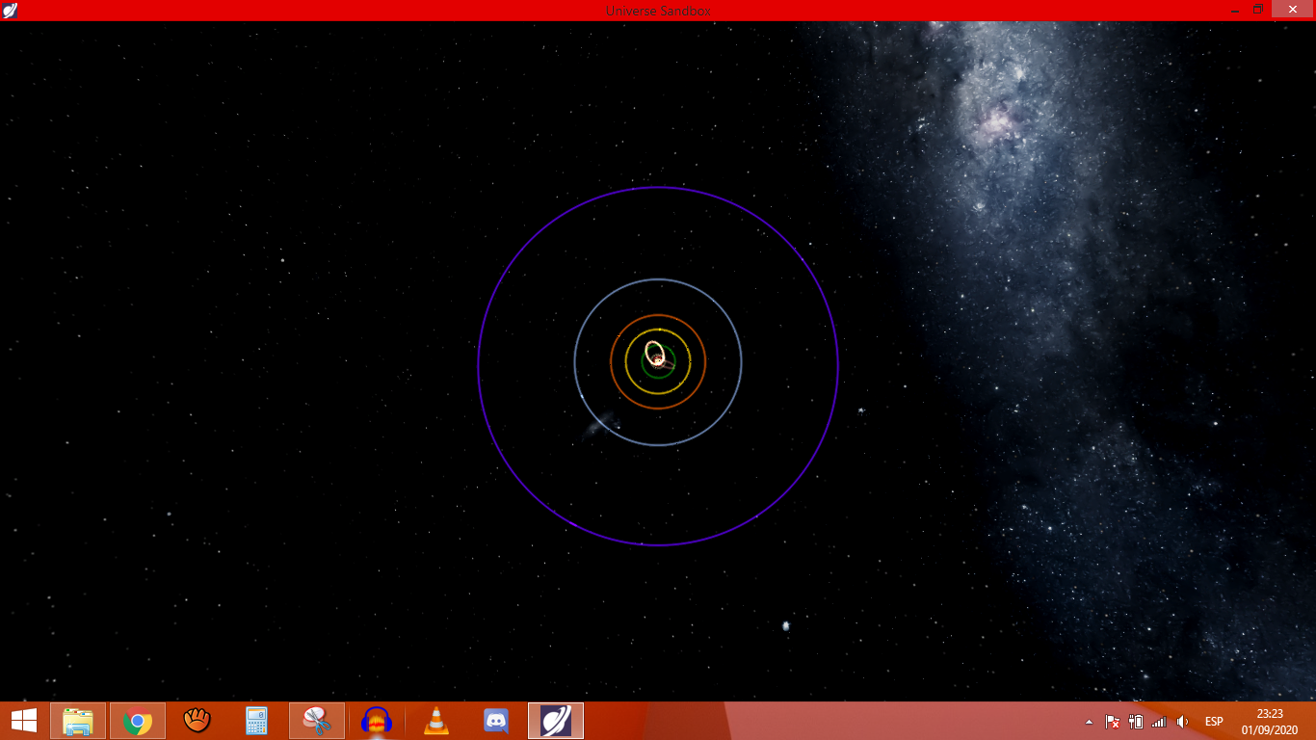
Task: Open the baseball glove app in taskbar
Action: point(197,721)
